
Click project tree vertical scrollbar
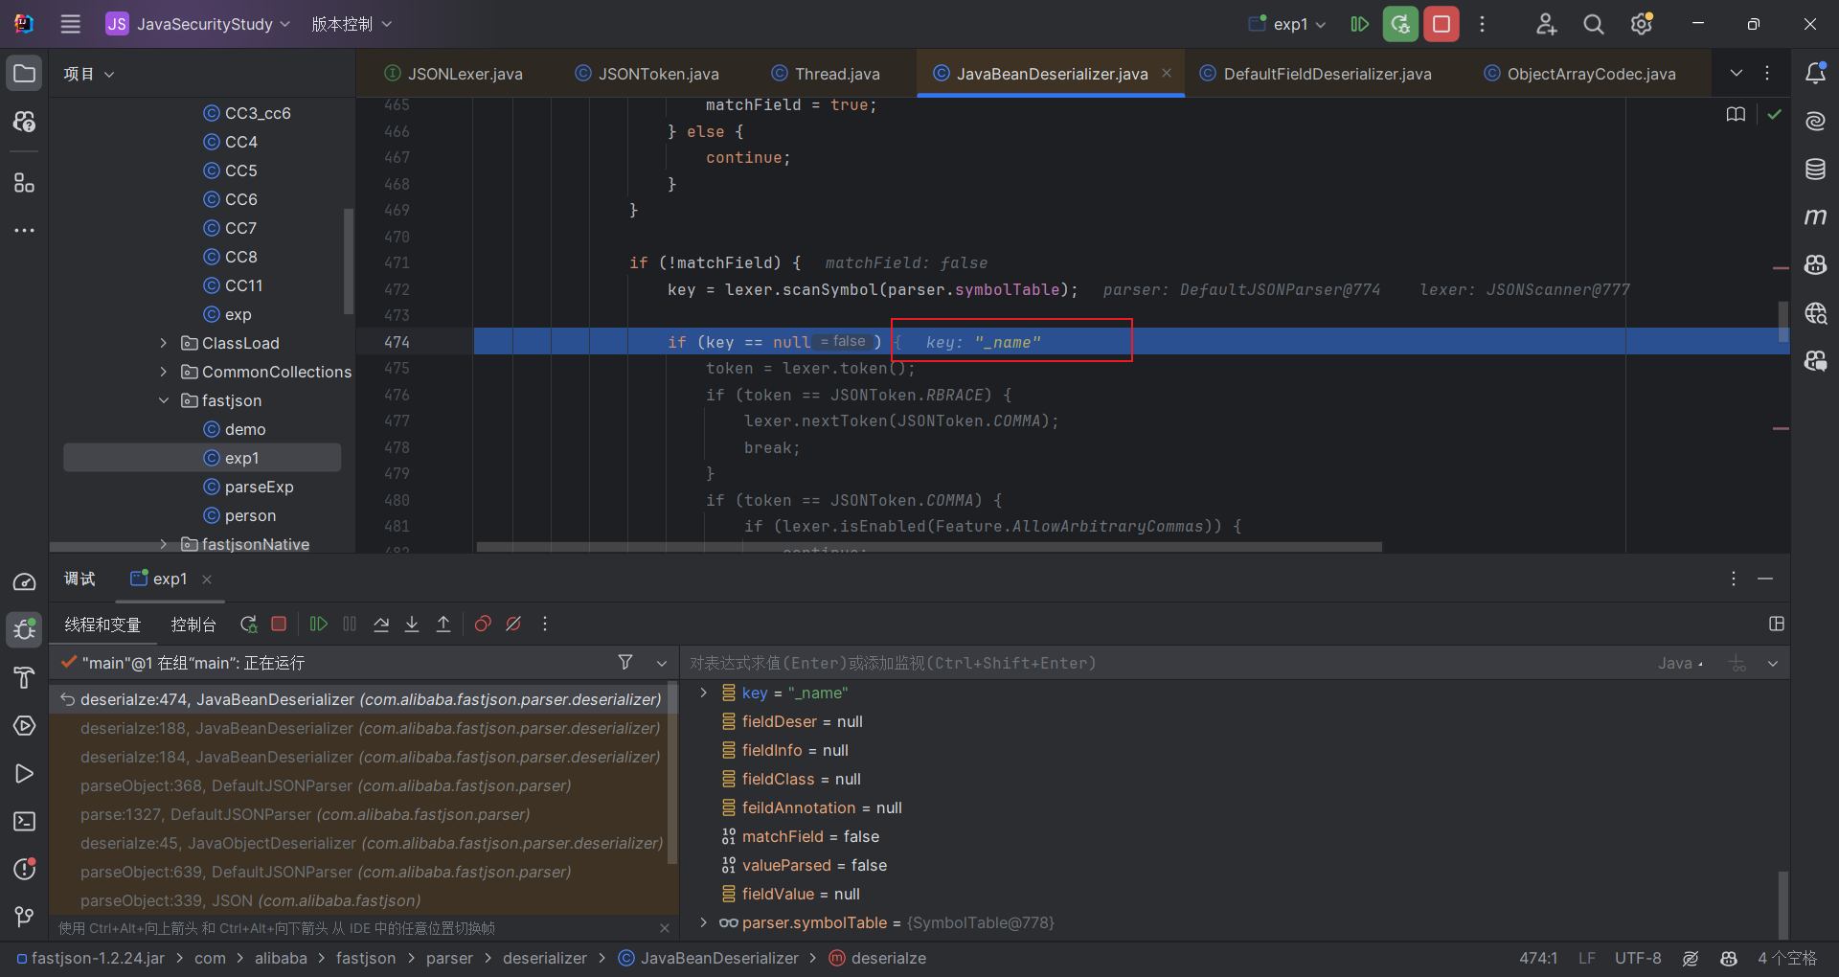coord(349,261)
